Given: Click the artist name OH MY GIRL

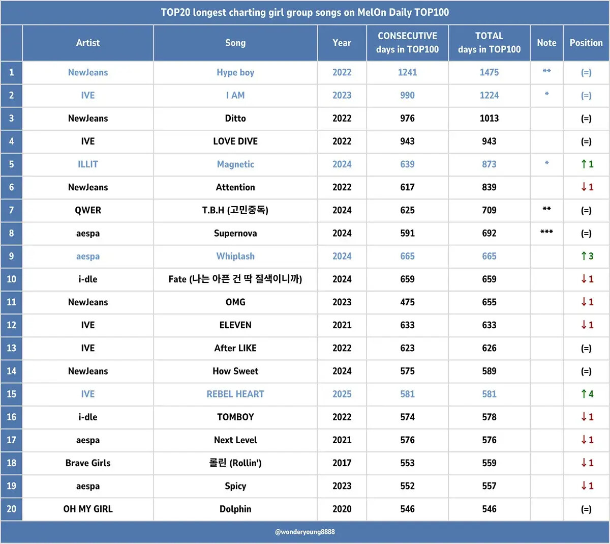Looking at the screenshot, I should (88, 509).
